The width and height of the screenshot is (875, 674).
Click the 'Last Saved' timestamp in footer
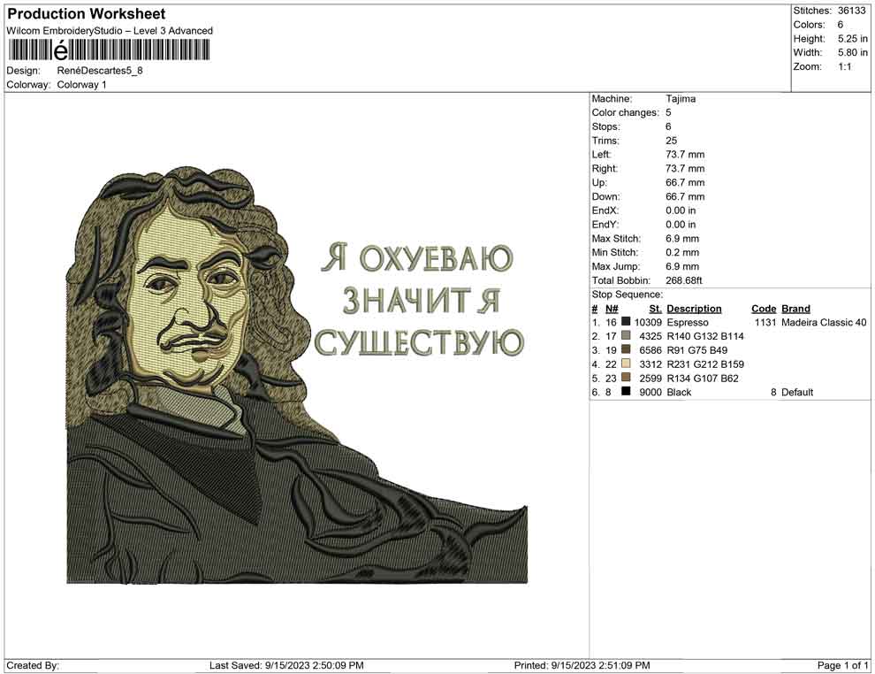tap(286, 665)
